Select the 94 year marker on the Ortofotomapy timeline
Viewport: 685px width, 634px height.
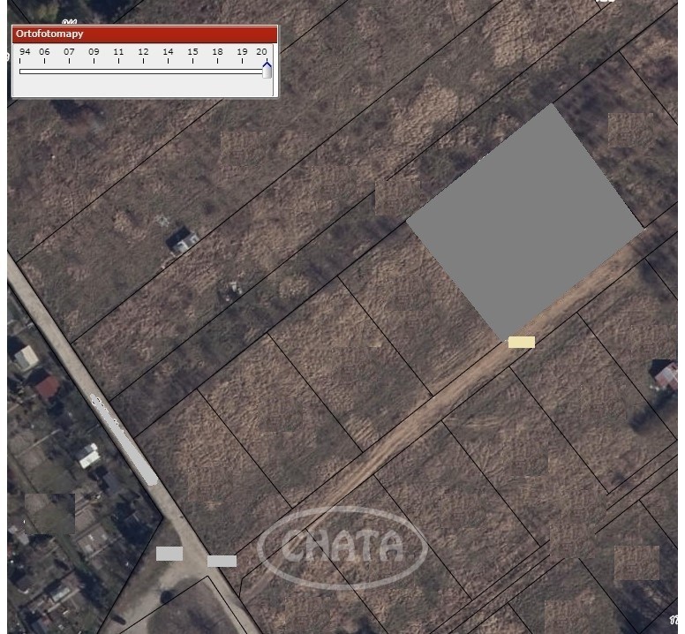25,51
